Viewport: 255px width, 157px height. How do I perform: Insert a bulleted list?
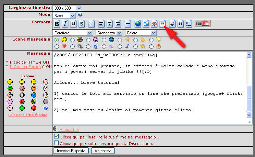coord(189,24)
